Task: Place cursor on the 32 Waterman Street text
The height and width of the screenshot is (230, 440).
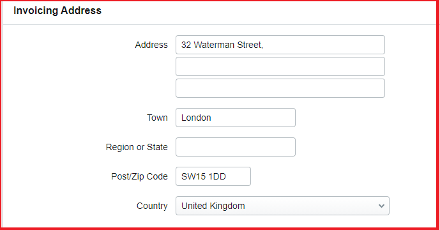Action: coord(222,45)
